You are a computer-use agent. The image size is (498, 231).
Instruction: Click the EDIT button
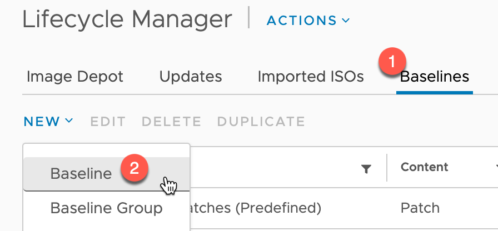tap(108, 122)
